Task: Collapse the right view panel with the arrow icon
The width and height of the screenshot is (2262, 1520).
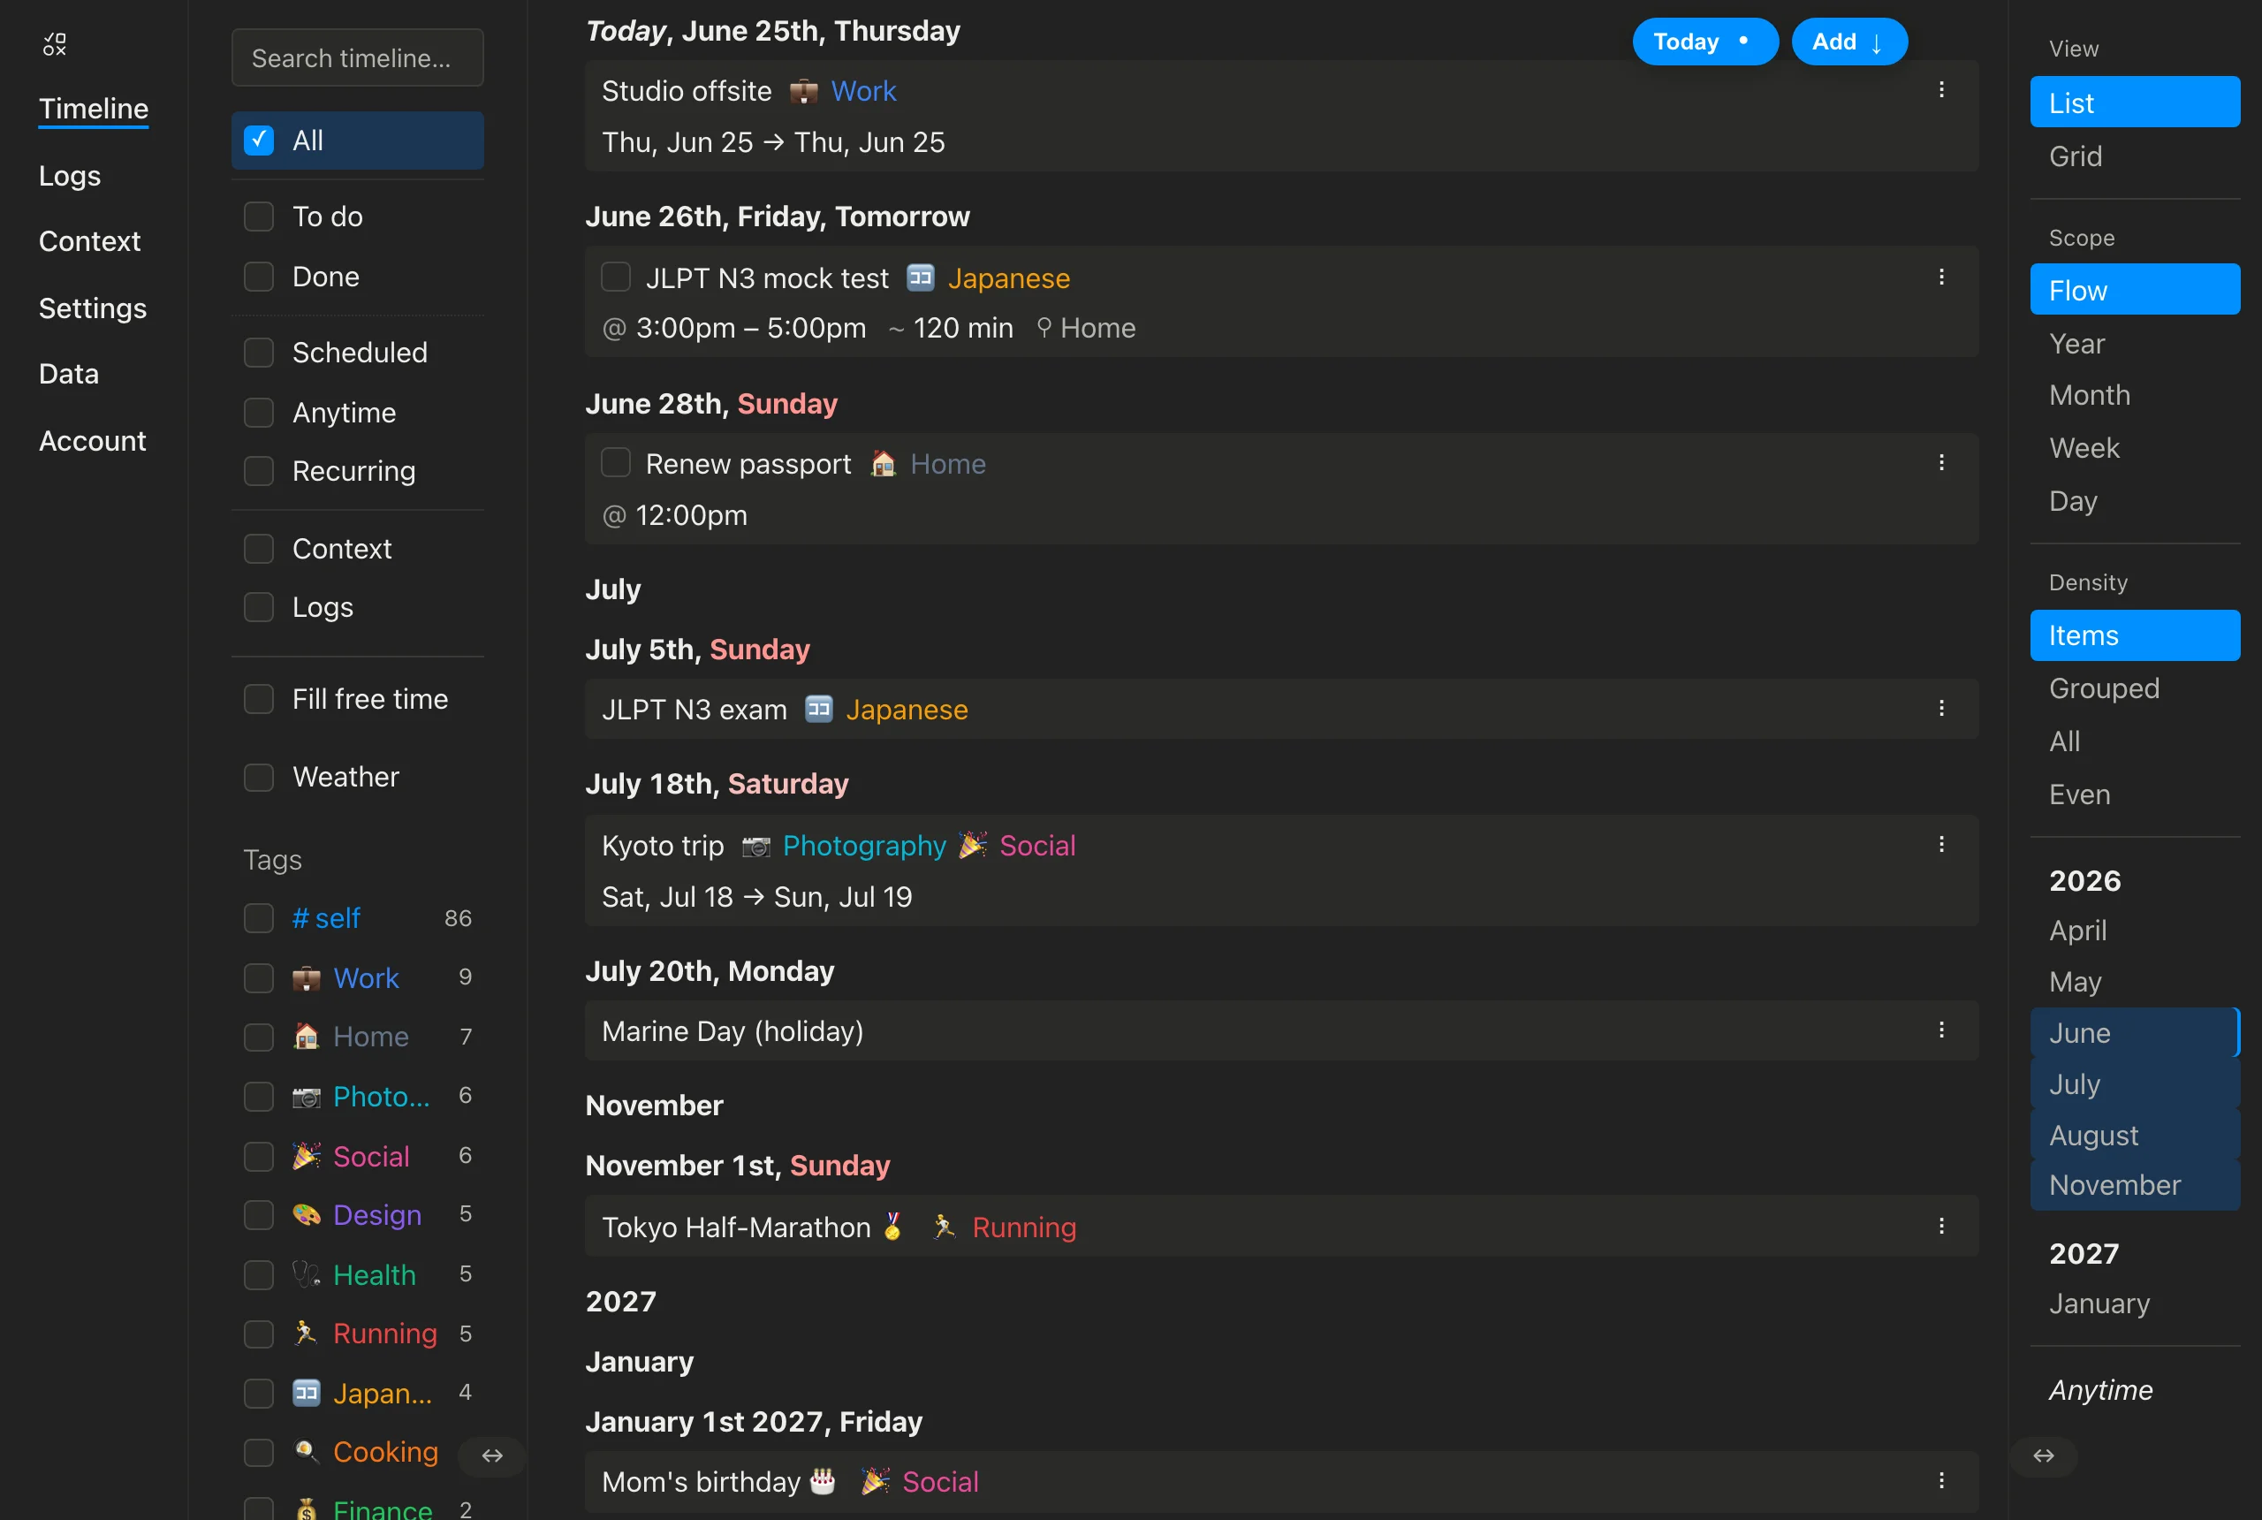Action: pyautogui.click(x=2044, y=1455)
